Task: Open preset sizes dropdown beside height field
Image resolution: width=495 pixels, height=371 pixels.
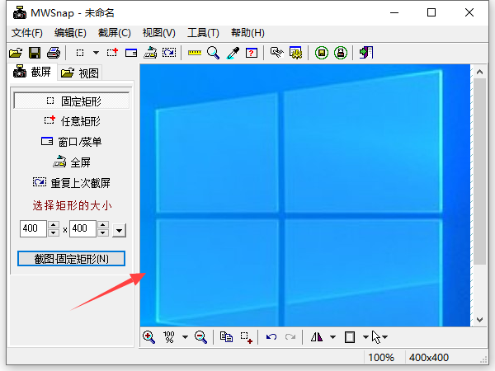Action: click(119, 230)
